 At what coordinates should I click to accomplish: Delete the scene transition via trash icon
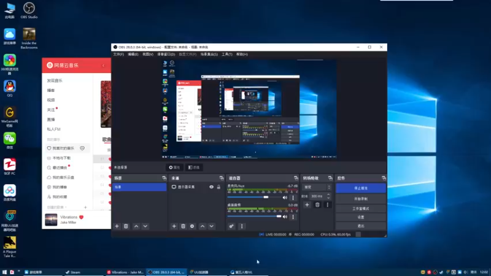[317, 205]
